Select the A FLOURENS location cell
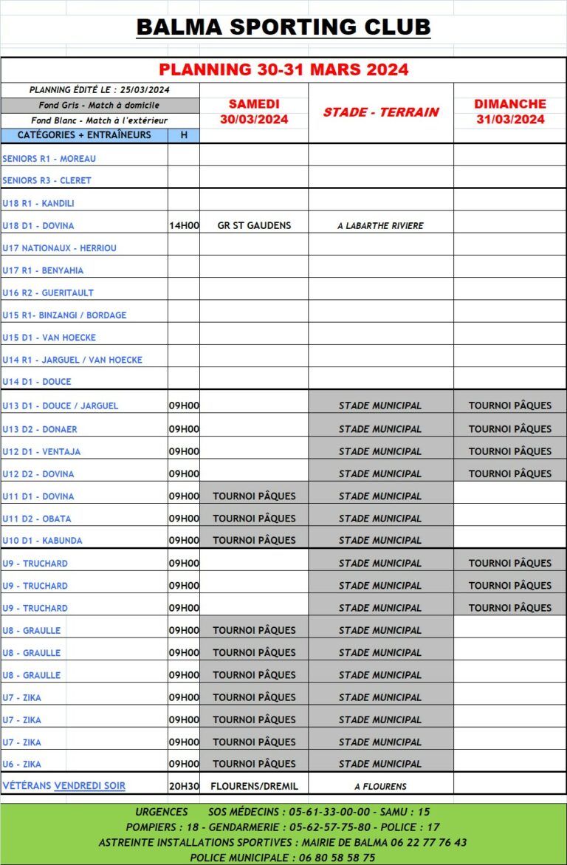The width and height of the screenshot is (567, 865). 381,786
